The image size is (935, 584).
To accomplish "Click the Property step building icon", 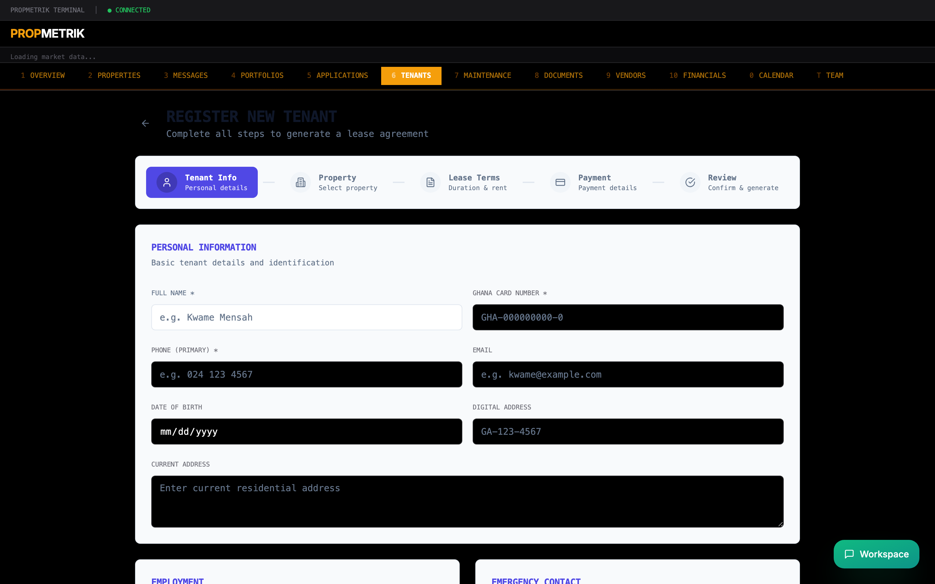I will (301, 182).
